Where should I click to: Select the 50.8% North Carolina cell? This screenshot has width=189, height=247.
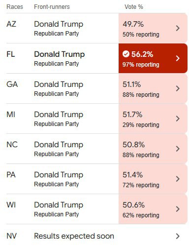tap(153, 149)
